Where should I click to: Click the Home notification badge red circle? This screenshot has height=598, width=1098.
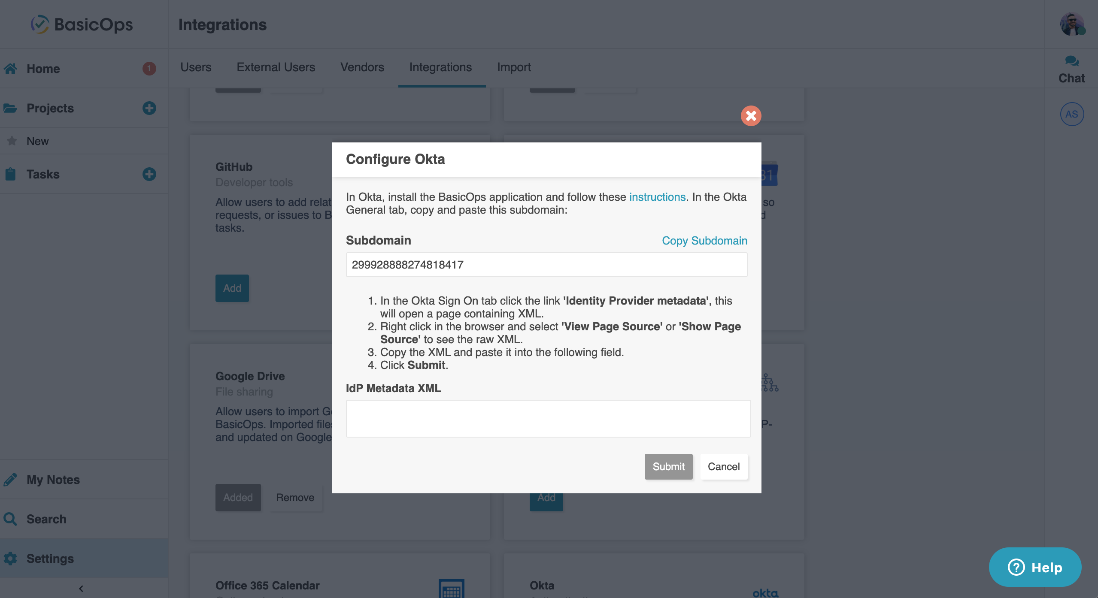pos(148,69)
